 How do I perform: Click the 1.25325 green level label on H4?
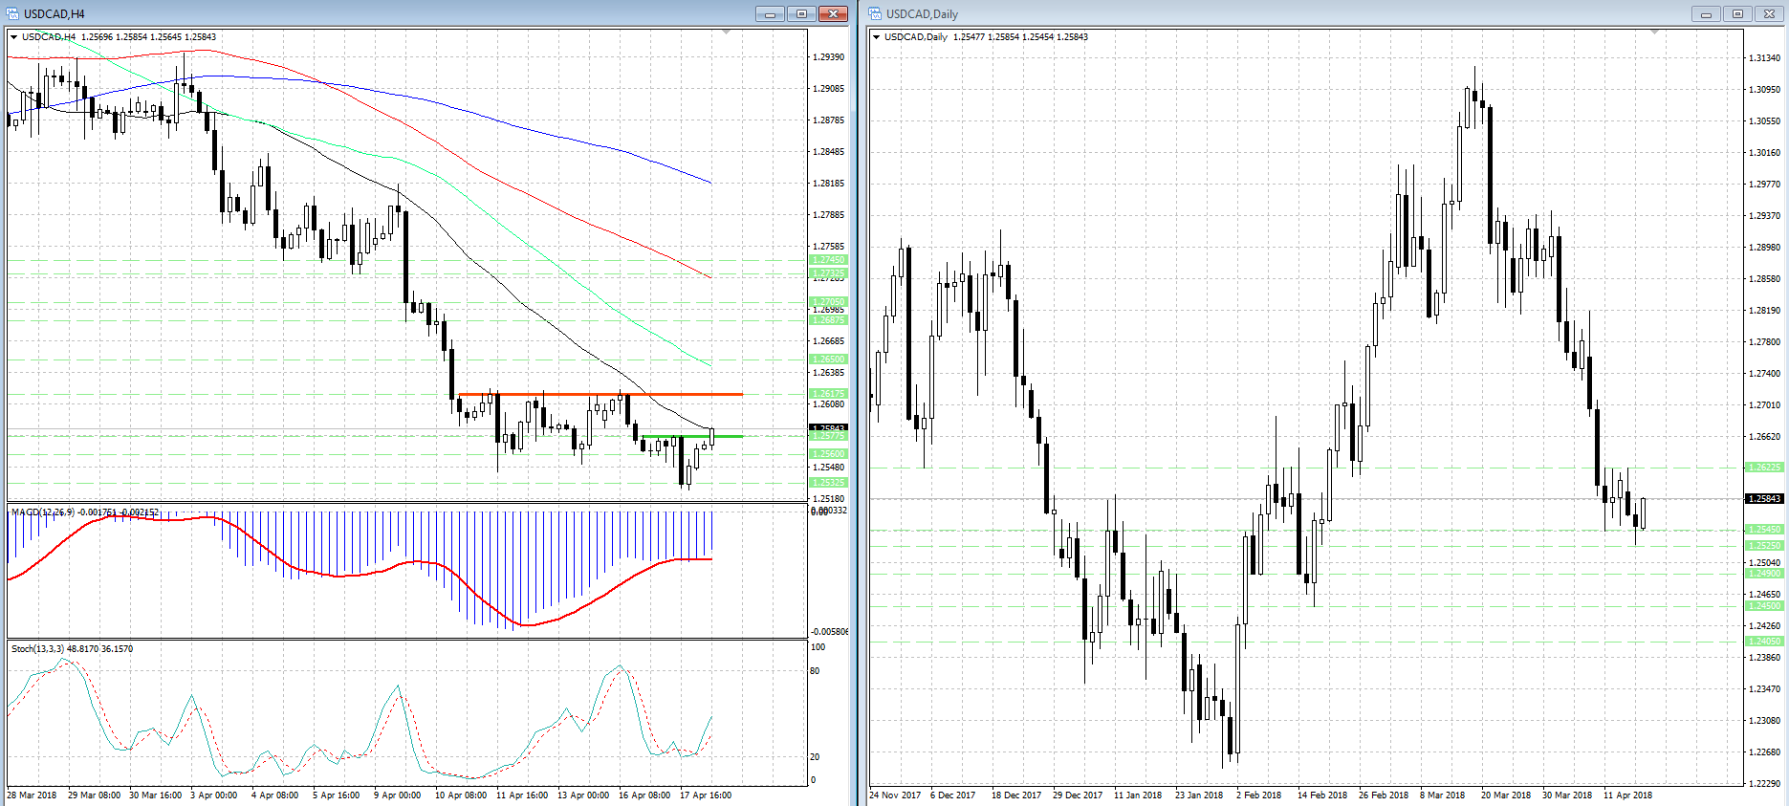click(828, 483)
